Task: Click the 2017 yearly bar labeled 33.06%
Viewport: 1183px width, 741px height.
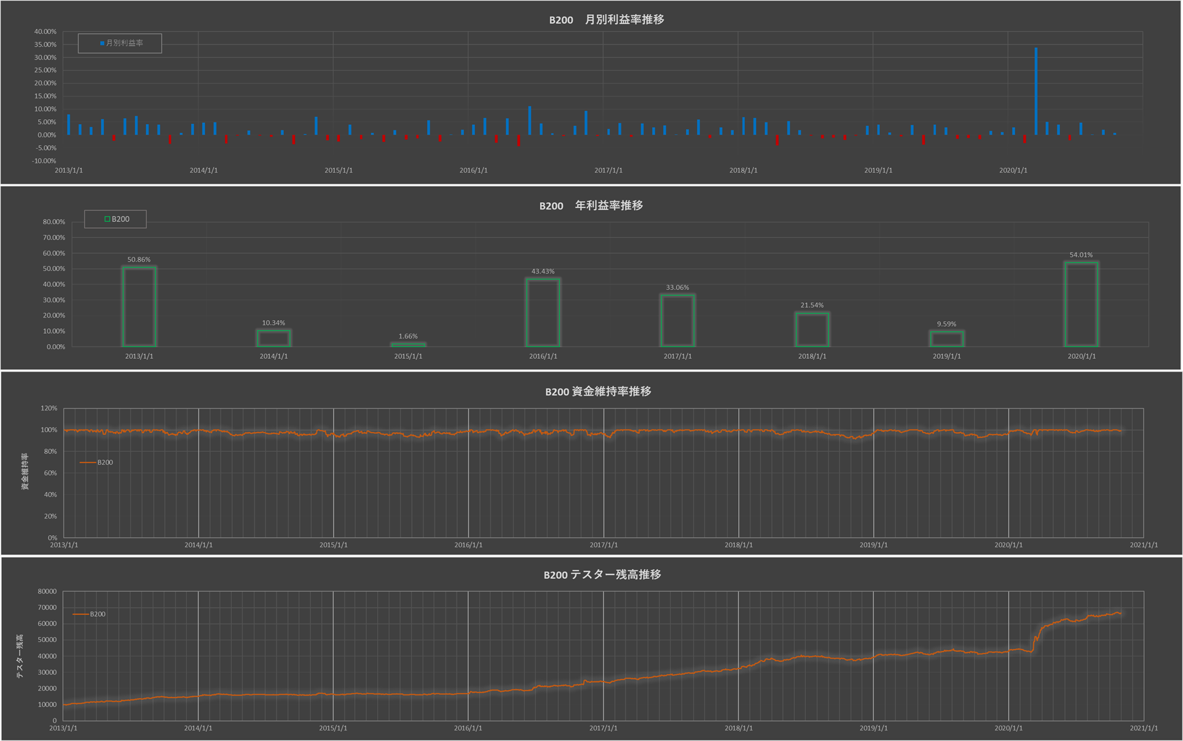Action: [x=677, y=320]
